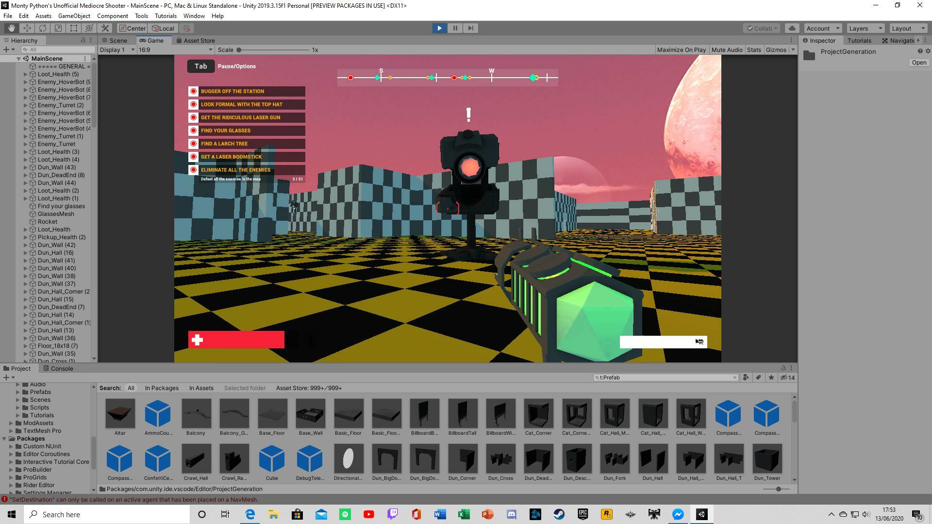Open the Layers dropdown
Image resolution: width=932 pixels, height=524 pixels.
click(x=865, y=28)
